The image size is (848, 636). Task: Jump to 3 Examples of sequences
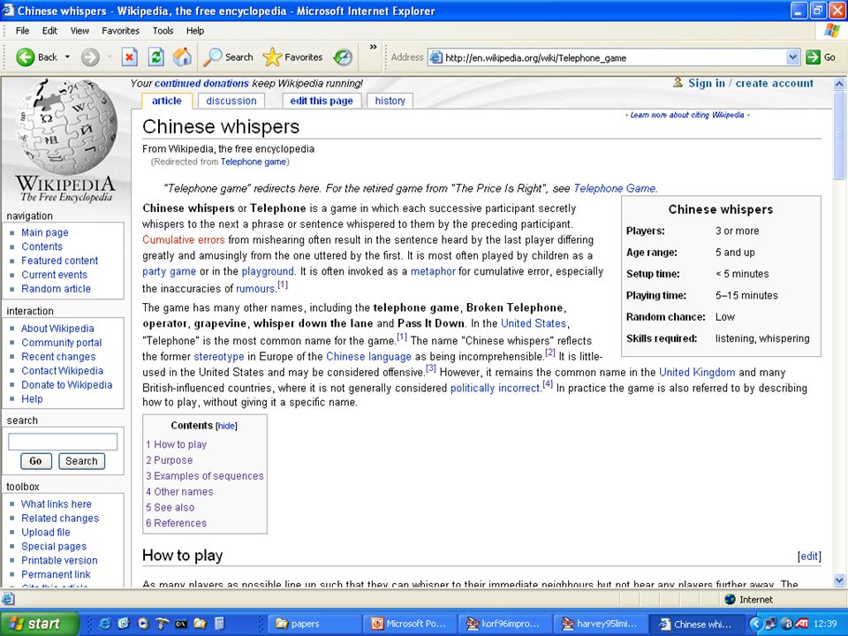coord(205,476)
